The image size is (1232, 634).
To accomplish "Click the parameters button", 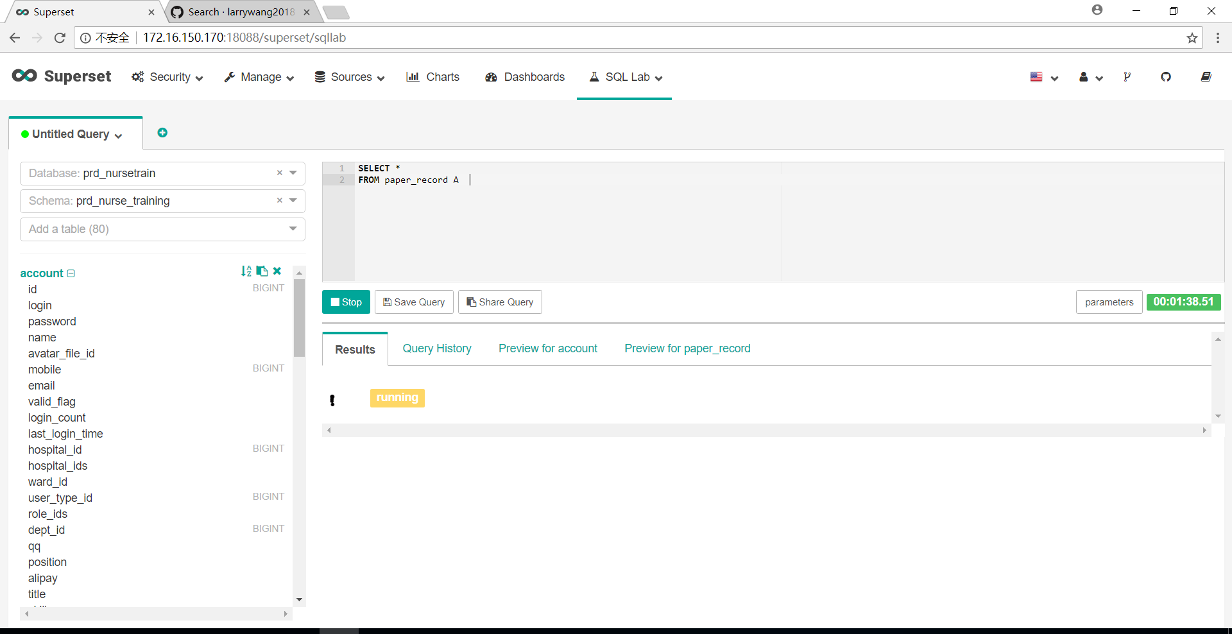I will (x=1109, y=302).
